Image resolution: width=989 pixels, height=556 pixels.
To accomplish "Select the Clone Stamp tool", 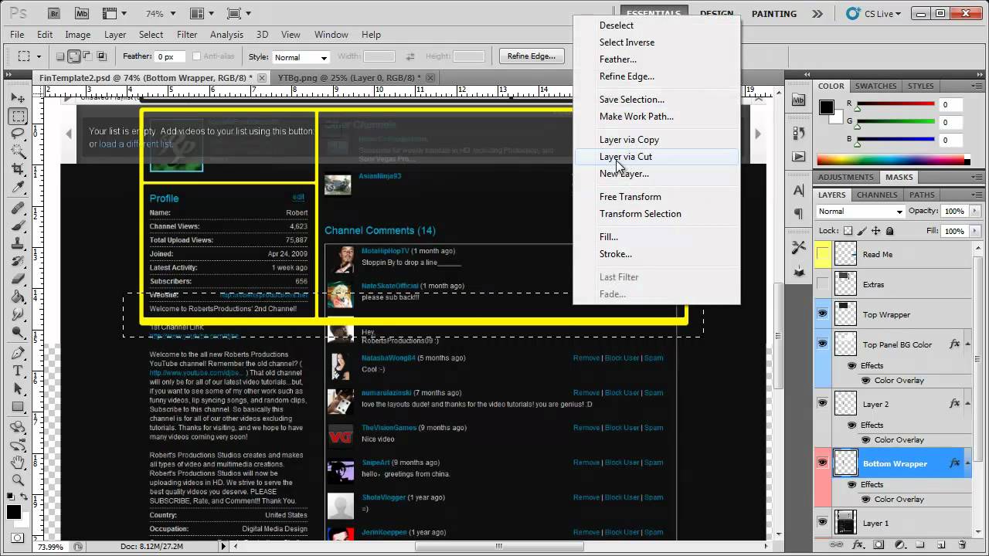I will pos(18,244).
